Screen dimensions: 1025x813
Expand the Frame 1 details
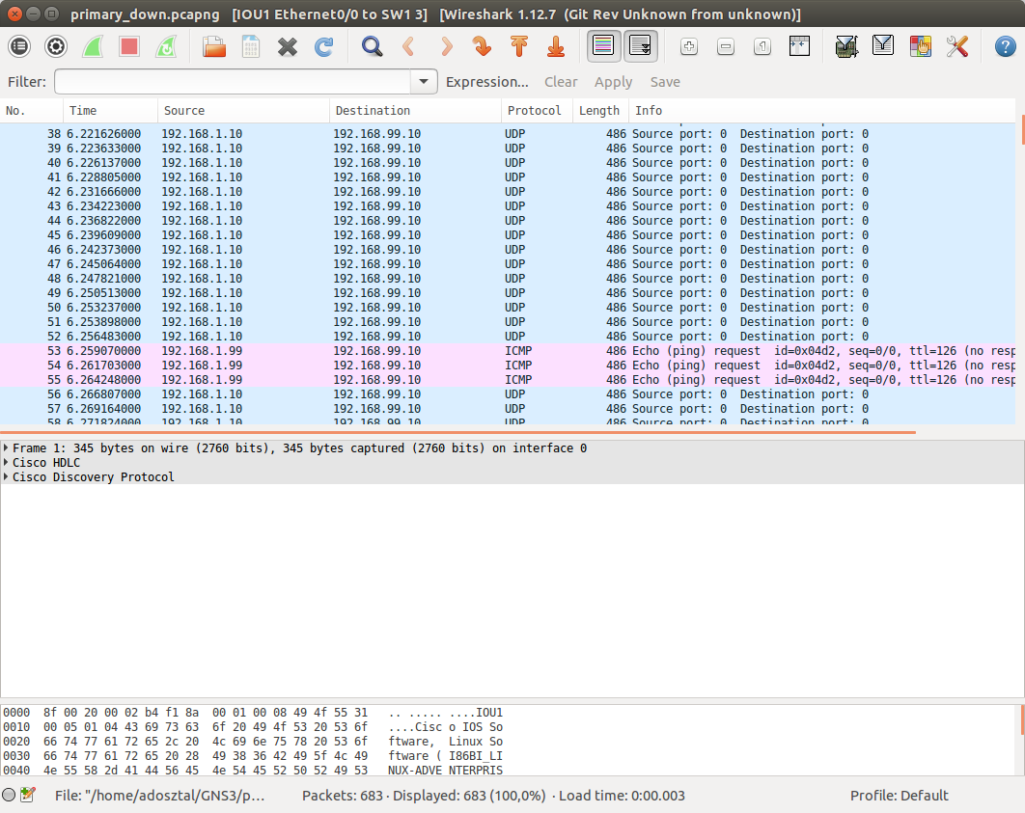click(x=8, y=448)
